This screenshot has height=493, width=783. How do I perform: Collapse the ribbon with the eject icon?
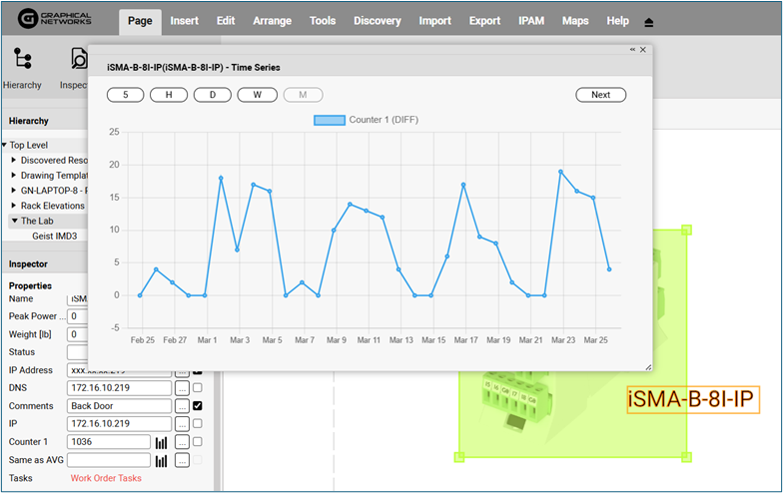tap(649, 22)
